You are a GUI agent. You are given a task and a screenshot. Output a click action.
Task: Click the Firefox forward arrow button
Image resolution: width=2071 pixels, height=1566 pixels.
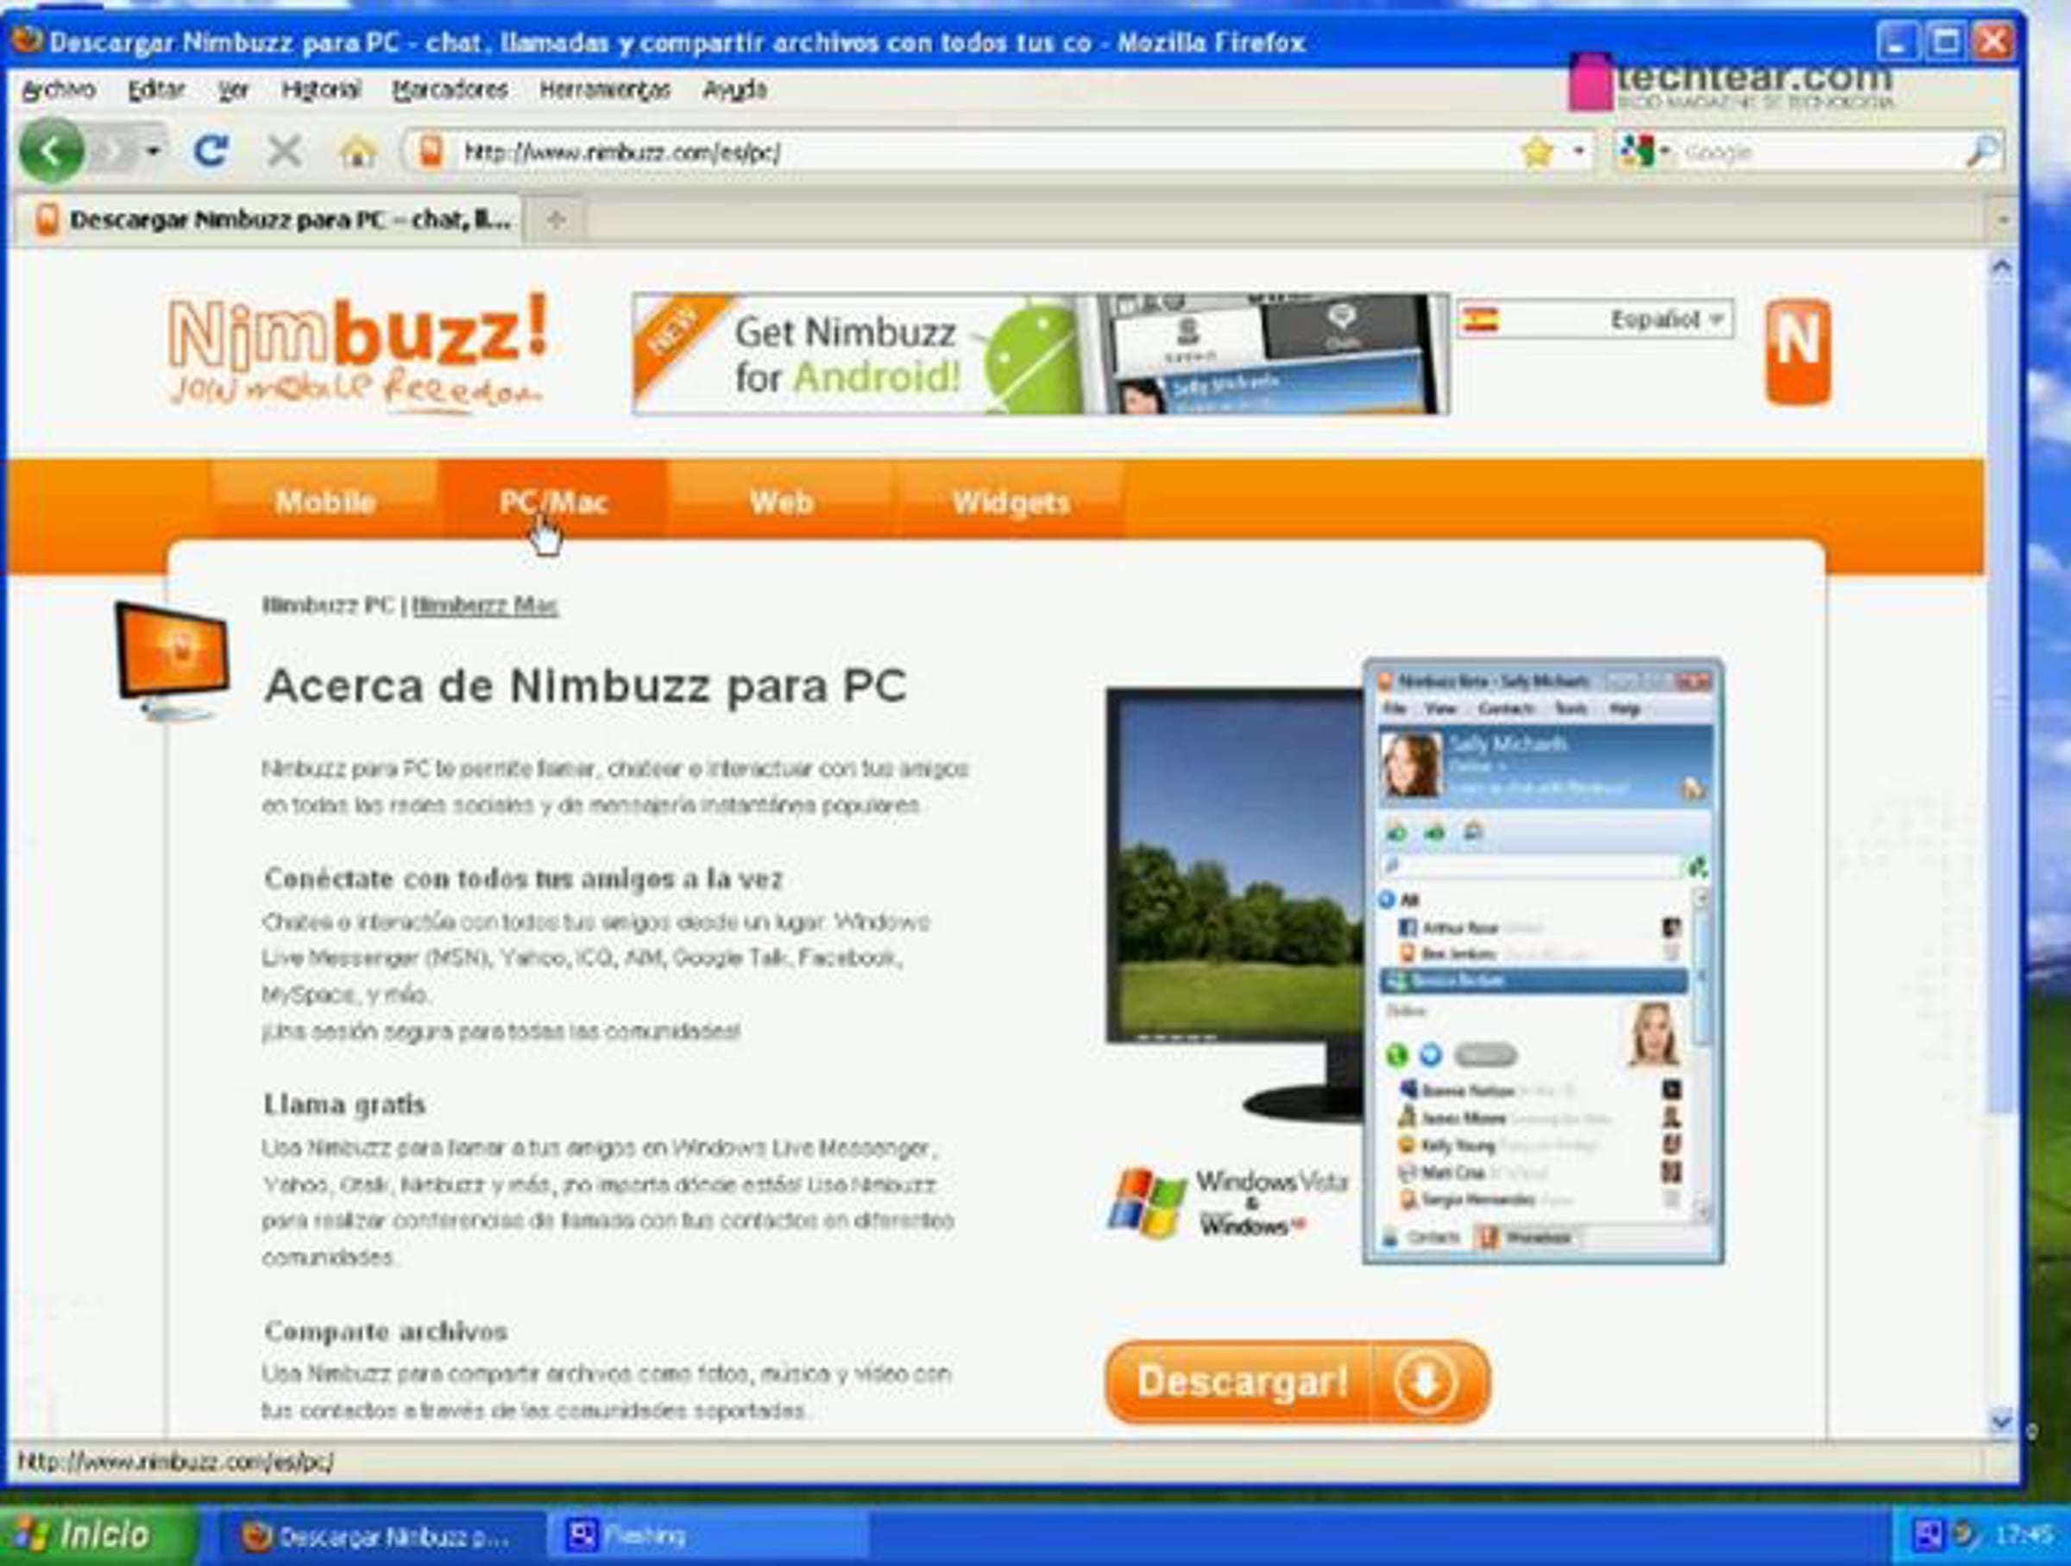click(112, 151)
